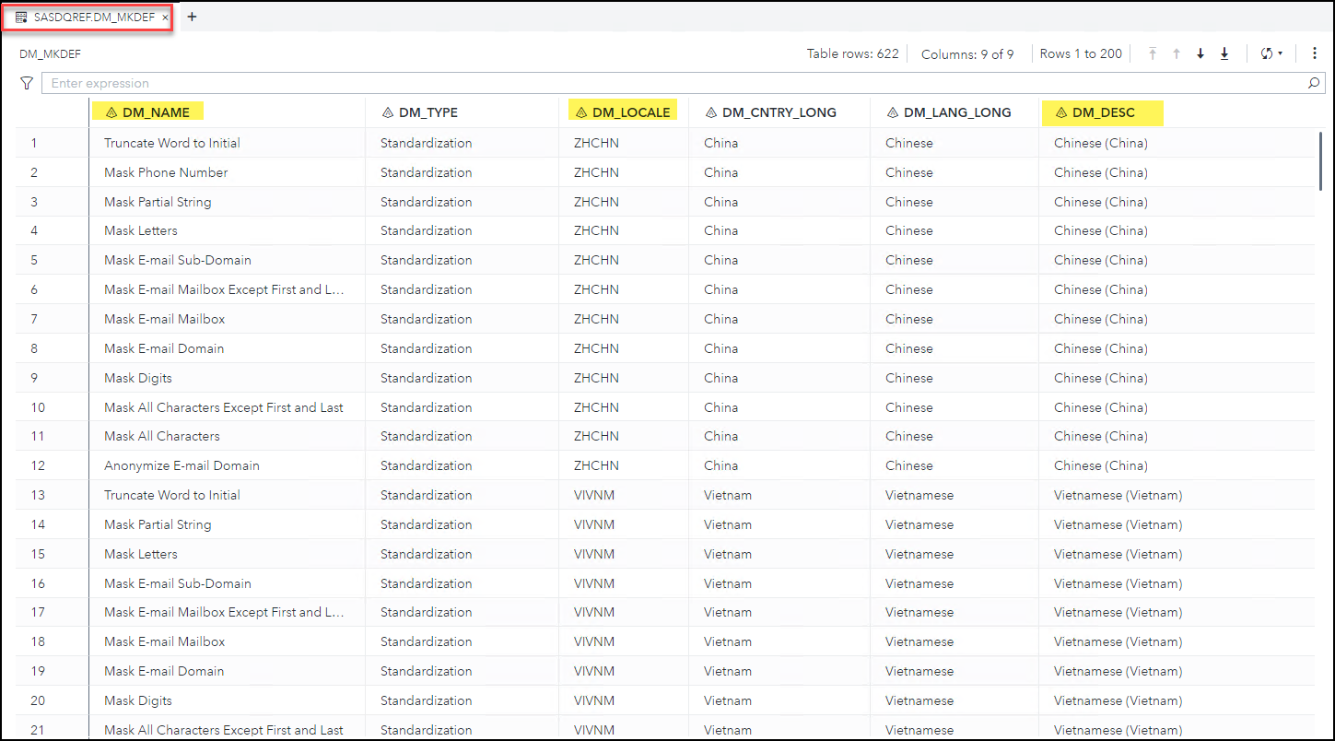Open the three-dot more options menu

tap(1315, 53)
